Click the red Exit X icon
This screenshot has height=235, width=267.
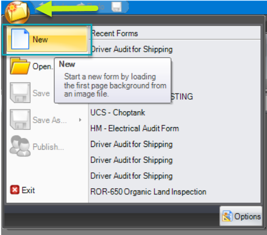point(15,190)
